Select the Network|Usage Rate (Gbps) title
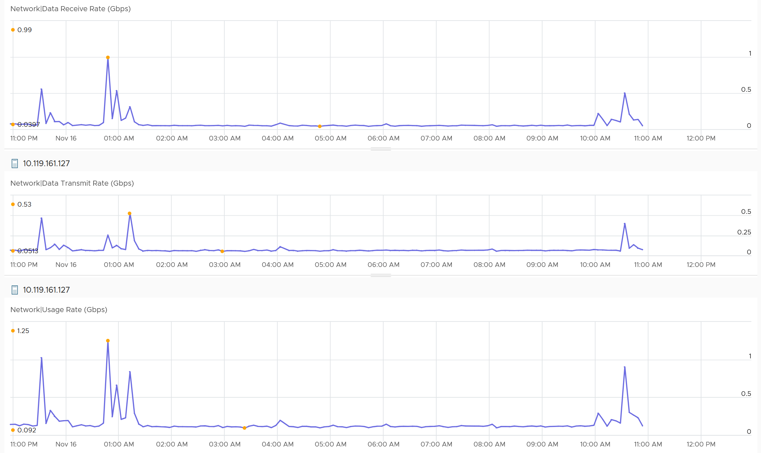Image resolution: width=761 pixels, height=453 pixels. point(59,310)
